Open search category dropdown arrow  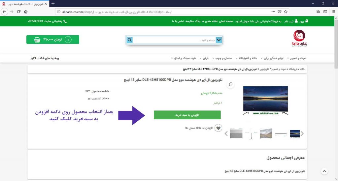[219, 40]
